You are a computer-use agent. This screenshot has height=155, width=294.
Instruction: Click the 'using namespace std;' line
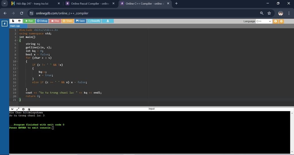35,34
